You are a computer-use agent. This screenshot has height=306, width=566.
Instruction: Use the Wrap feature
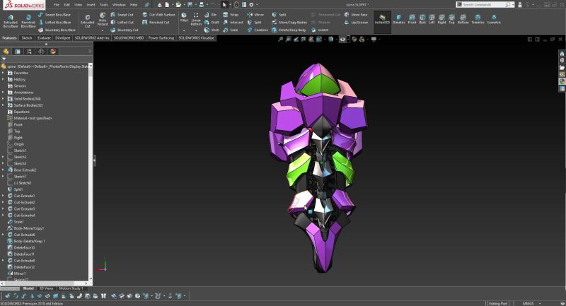coord(231,15)
